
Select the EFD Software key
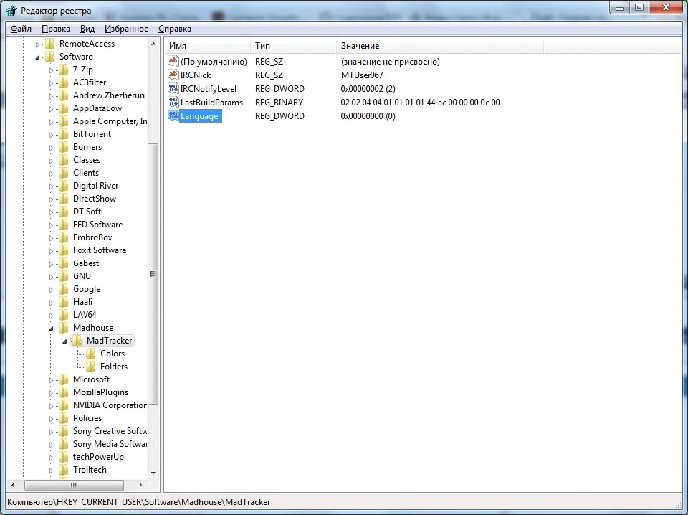click(x=98, y=225)
